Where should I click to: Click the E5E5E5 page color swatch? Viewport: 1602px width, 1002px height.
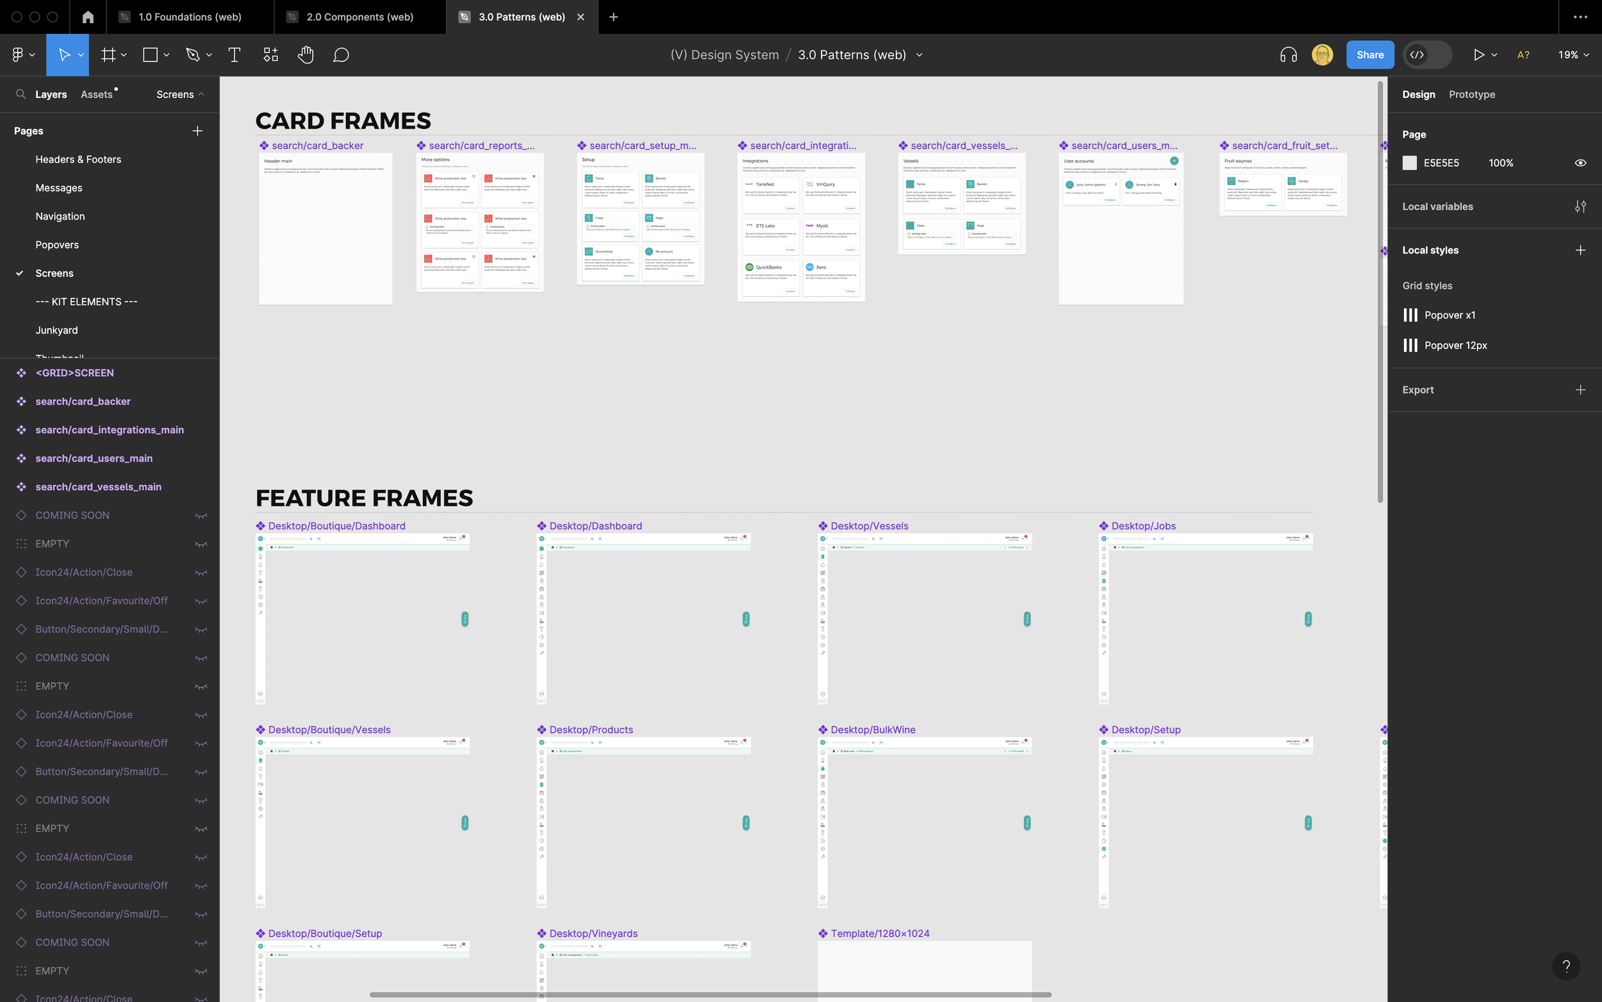[1409, 163]
